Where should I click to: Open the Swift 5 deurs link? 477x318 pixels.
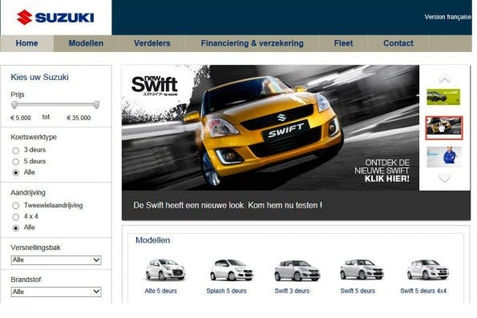(x=358, y=291)
